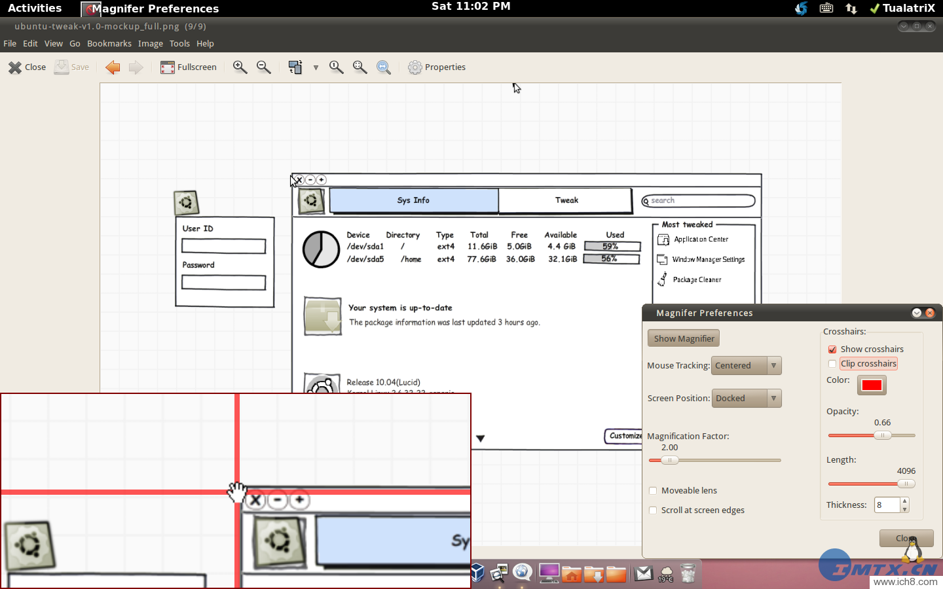The width and height of the screenshot is (943, 589).
Task: Click the keyboard indicator tray icon
Action: coord(826,8)
